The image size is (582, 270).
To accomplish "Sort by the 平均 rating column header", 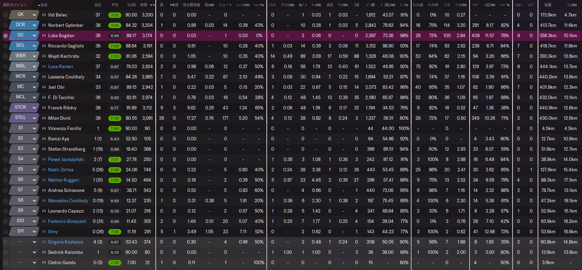I will [x=115, y=5].
